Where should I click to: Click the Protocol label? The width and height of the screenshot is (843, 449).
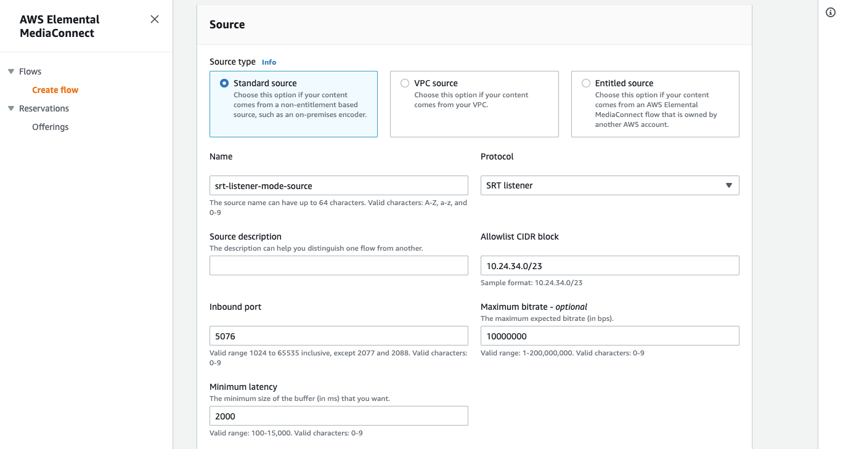(497, 156)
